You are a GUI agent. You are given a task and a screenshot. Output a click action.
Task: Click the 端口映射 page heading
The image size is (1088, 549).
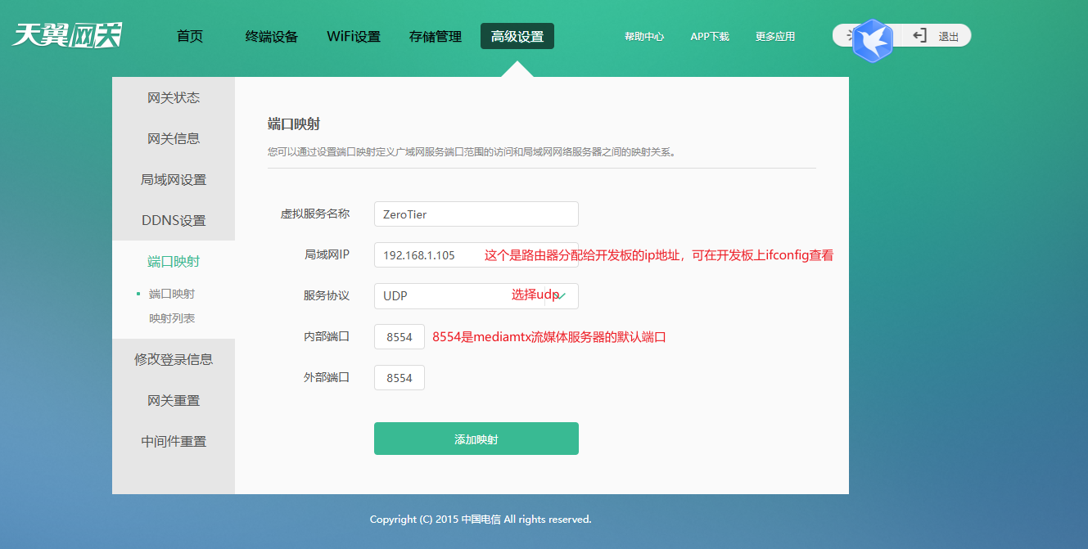[293, 124]
